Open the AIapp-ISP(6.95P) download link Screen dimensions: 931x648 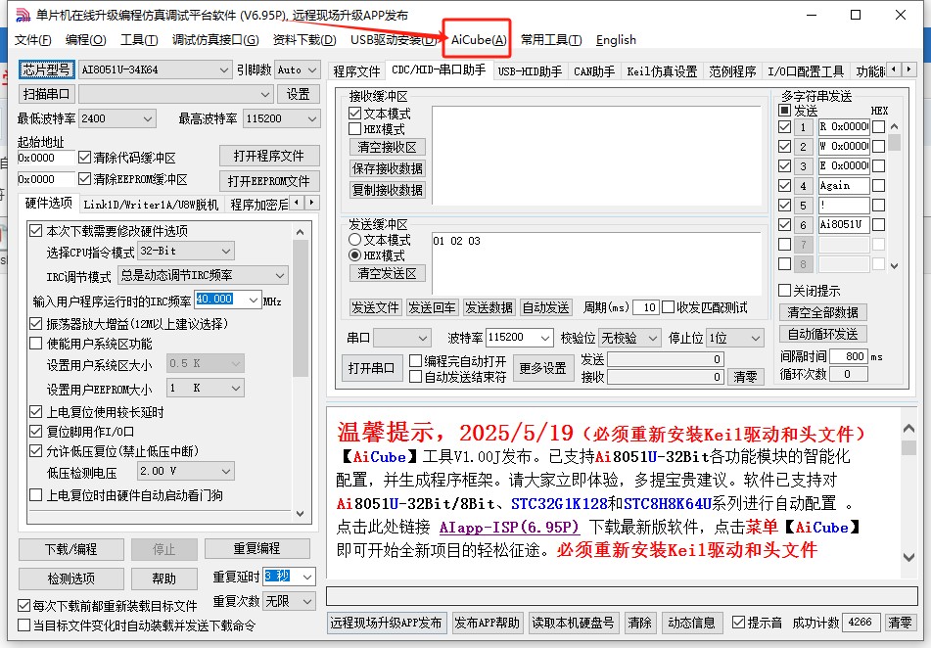[x=509, y=527]
